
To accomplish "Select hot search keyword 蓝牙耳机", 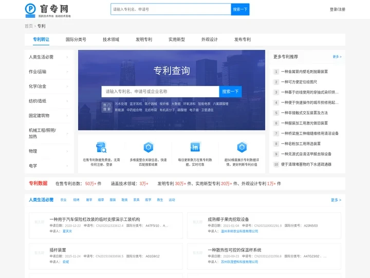I will pos(136,104).
